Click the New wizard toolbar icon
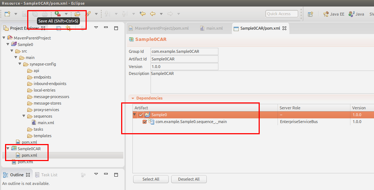 [7, 14]
